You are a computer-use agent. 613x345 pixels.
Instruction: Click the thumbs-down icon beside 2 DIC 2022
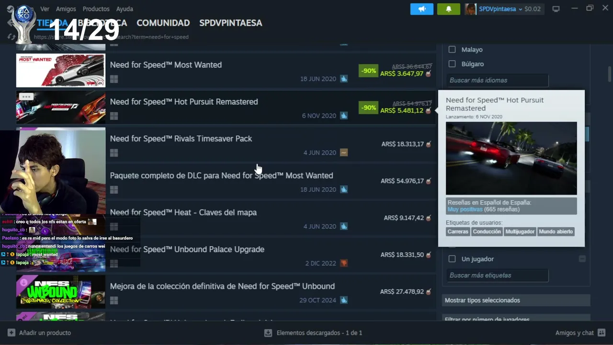(x=344, y=263)
